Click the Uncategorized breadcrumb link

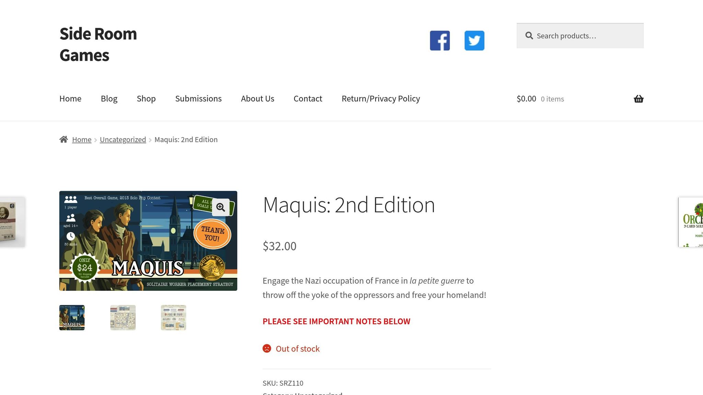tap(123, 140)
